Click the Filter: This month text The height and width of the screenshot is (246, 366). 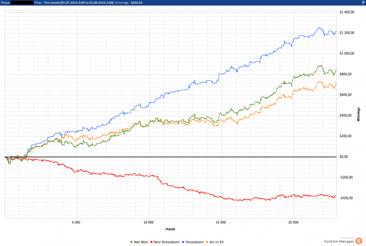(x=74, y=3)
